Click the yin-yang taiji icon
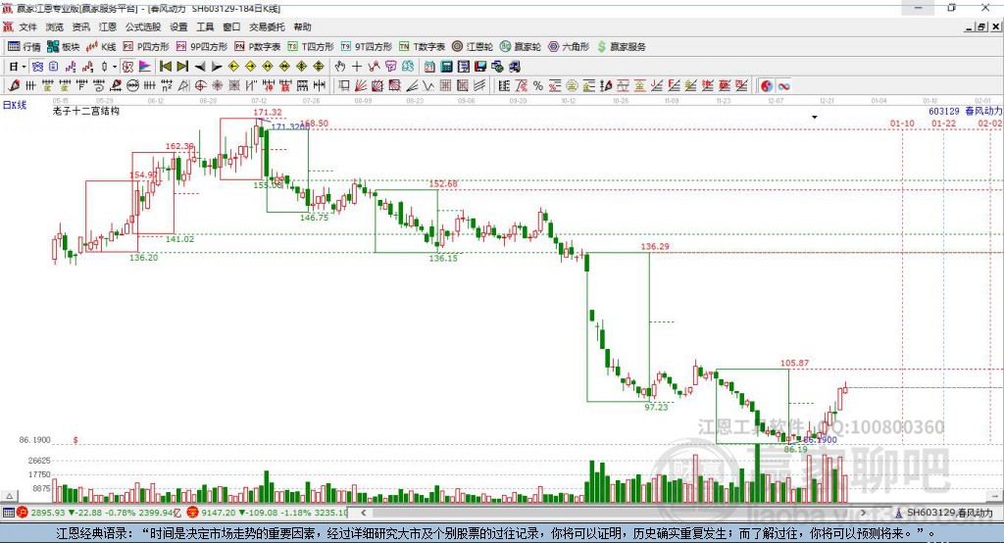This screenshot has height=543, width=1004. click(767, 86)
